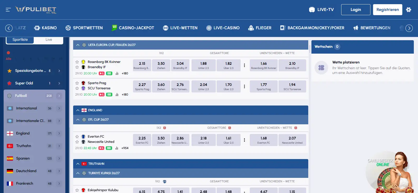Favorite Broendby IF with star
Image resolution: width=418 pixels, height=193 pixels.
(77, 67)
